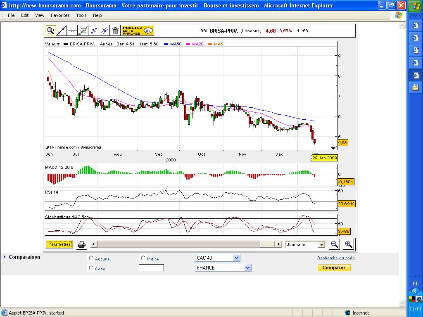Select the horizontal line drawing tool
Viewport: 423px width, 317px height.
click(72, 31)
